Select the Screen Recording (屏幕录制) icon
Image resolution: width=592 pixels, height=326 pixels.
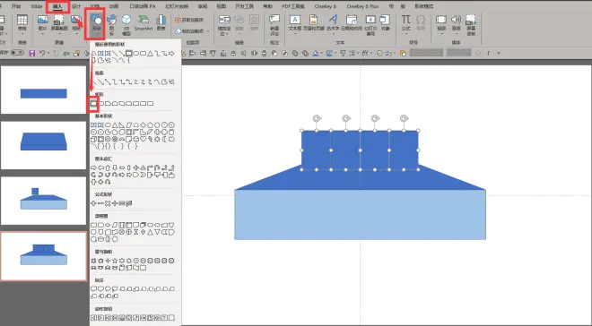[471, 25]
